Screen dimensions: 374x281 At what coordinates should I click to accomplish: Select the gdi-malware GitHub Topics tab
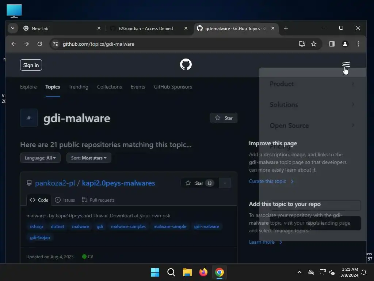pyautogui.click(x=236, y=28)
